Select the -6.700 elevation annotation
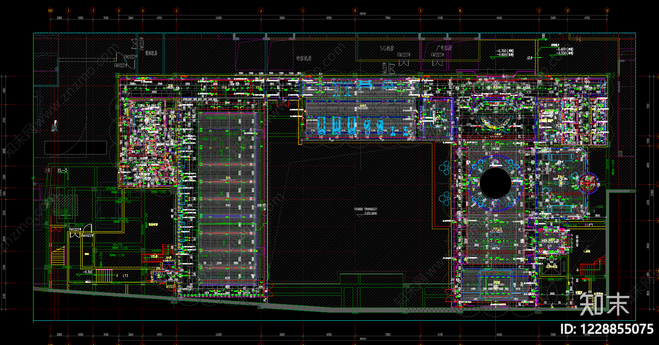This screenshot has width=659, height=345. click(505, 51)
